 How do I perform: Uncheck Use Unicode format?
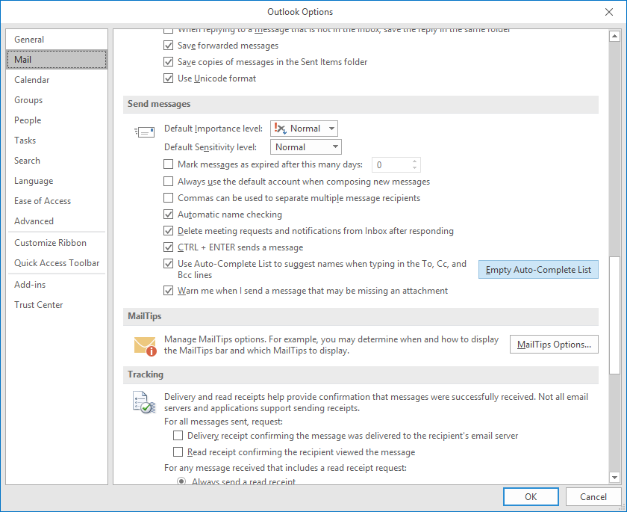169,78
